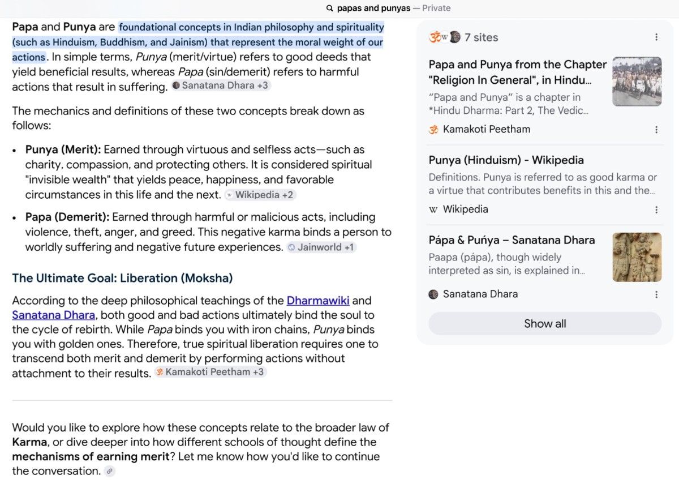Click the stacked site favicons next to 7 sites
Screen dimensions: 679x492
(445, 37)
